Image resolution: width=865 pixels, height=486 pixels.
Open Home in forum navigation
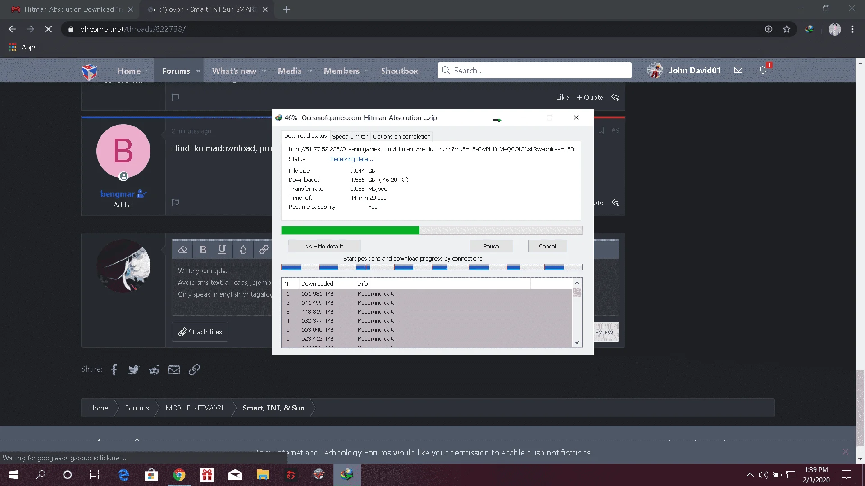(129, 71)
